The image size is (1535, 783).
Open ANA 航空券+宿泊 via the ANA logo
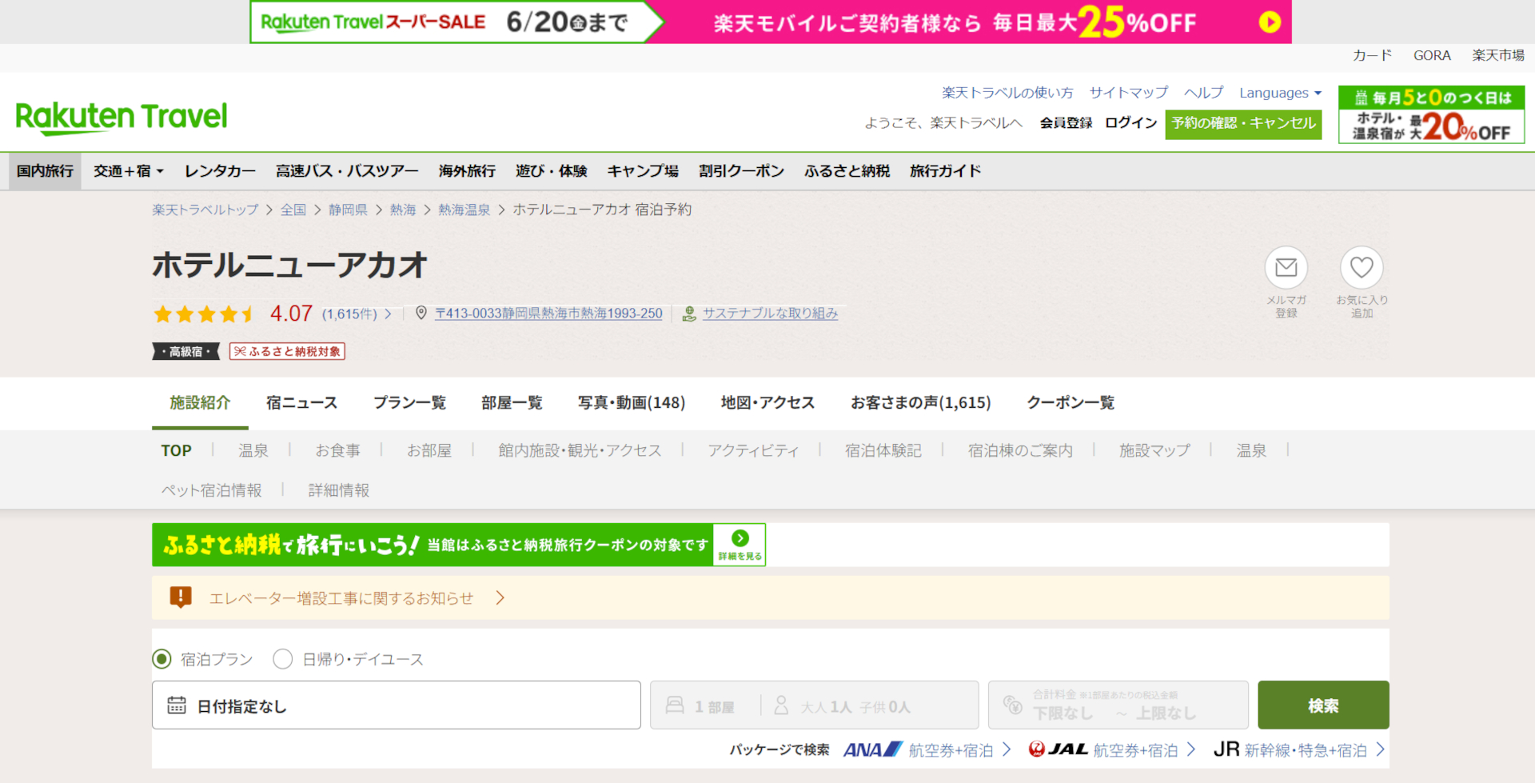point(871,749)
